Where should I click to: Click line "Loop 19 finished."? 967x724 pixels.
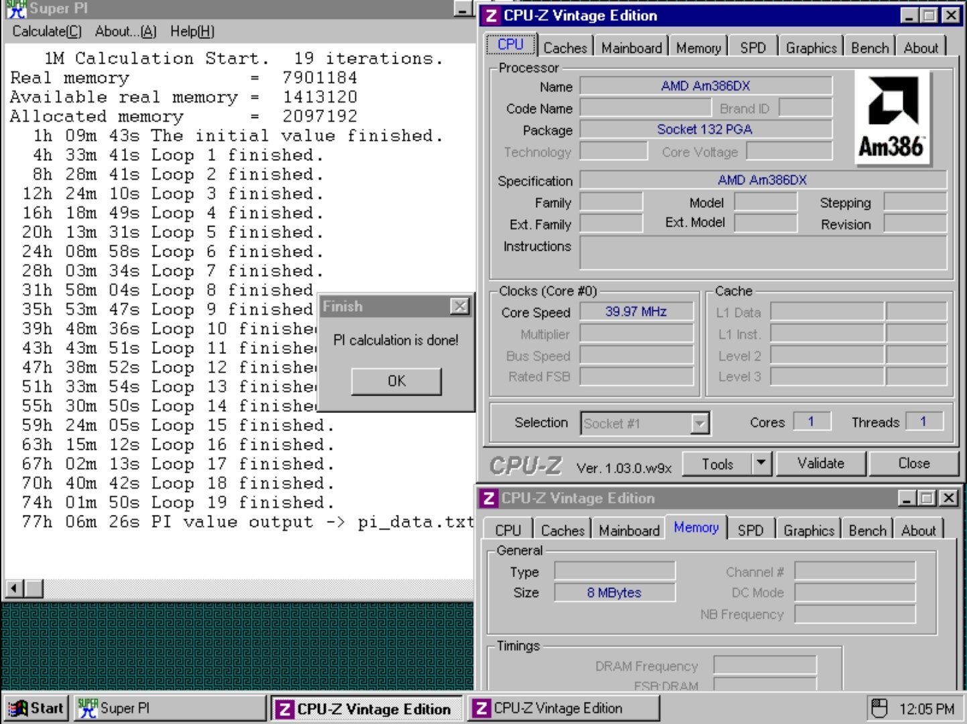pos(243,503)
